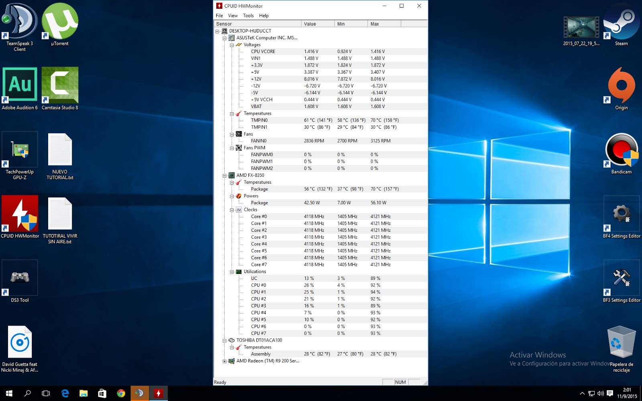Collapse the DESKTOP-HUDUCCT root node
The height and width of the screenshot is (401, 642).
(x=217, y=31)
